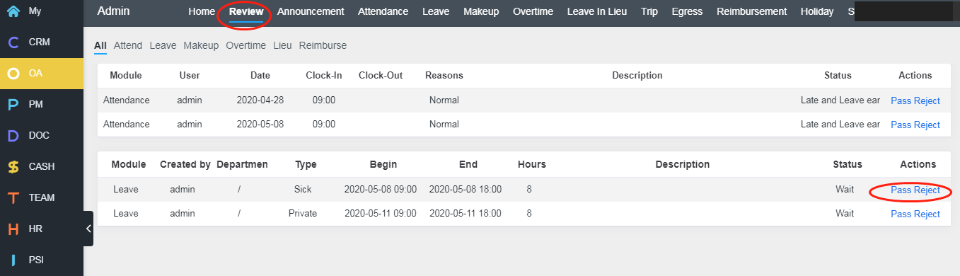
Task: Reject the 2020-05-08 attendance record
Action: point(927,125)
